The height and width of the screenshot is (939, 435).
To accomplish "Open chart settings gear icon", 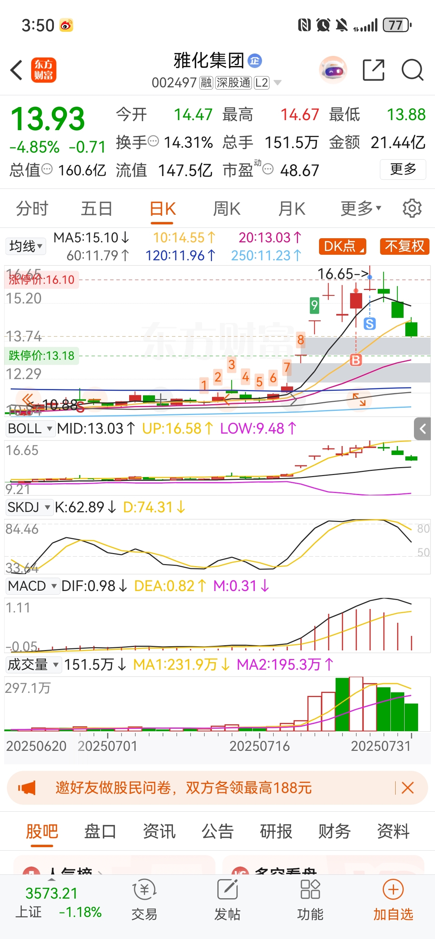I will click(412, 209).
